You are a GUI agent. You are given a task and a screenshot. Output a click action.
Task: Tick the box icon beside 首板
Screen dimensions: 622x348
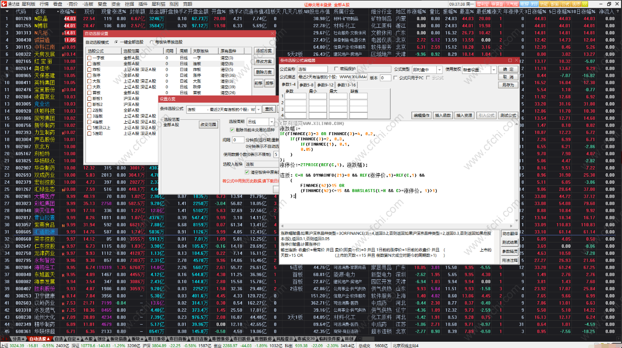tap(89, 93)
